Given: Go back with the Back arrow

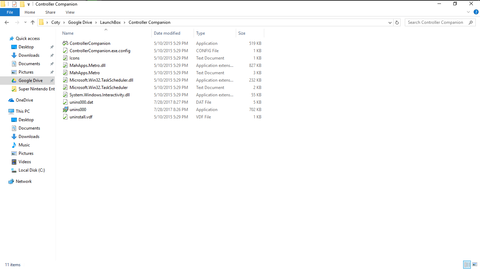Looking at the screenshot, I should pyautogui.click(x=7, y=22).
